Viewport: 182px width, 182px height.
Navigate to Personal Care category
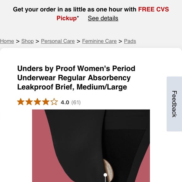[58, 41]
